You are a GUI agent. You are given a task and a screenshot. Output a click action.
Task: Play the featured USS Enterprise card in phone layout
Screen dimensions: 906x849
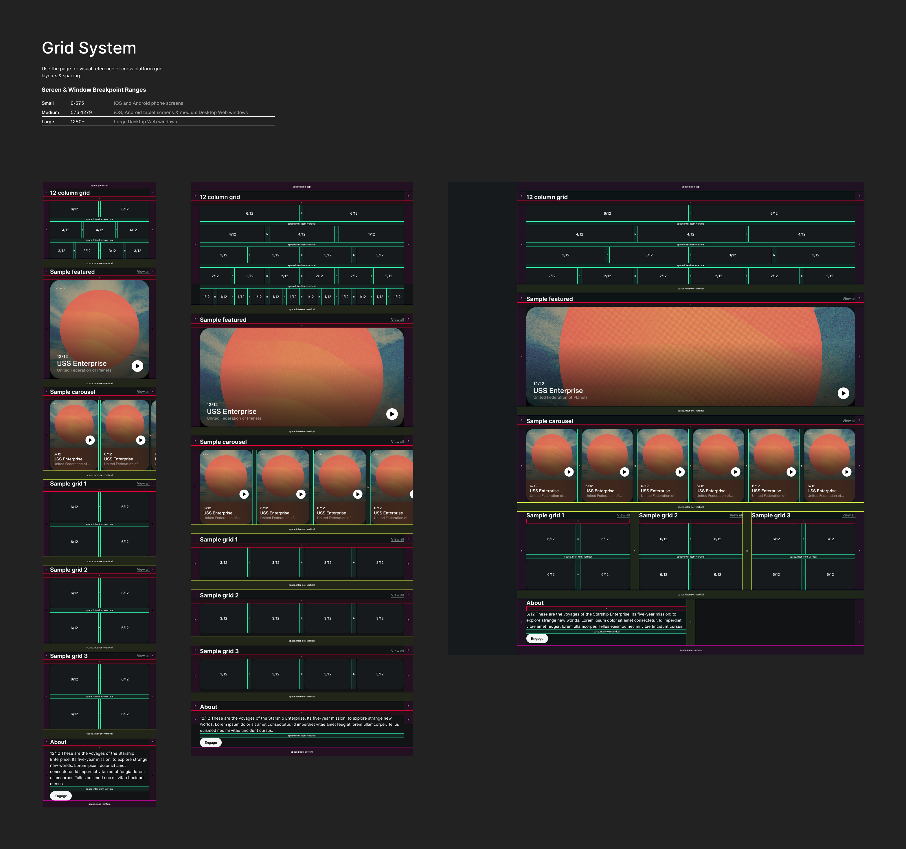click(x=137, y=366)
